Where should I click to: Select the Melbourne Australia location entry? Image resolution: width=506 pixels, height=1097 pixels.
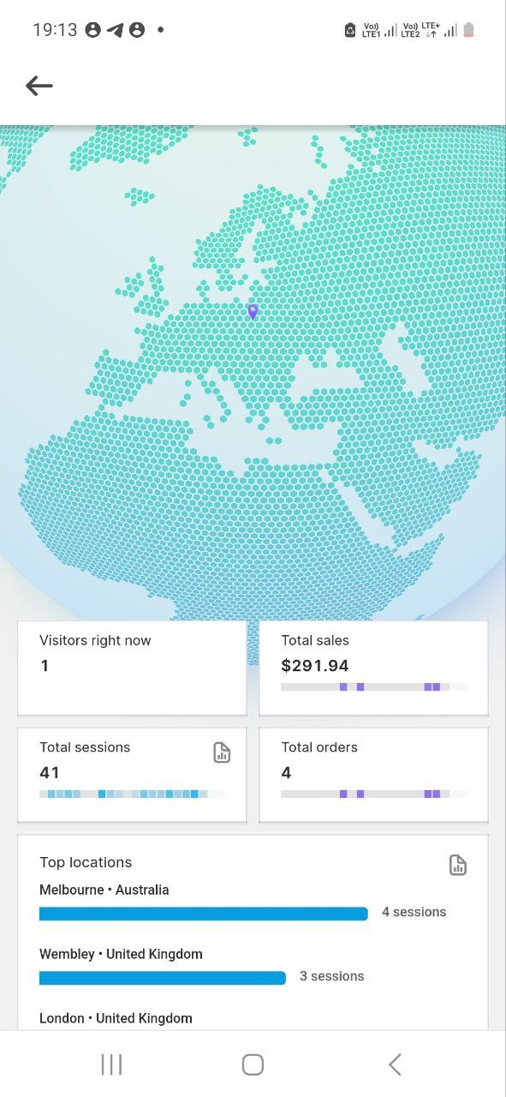click(104, 890)
